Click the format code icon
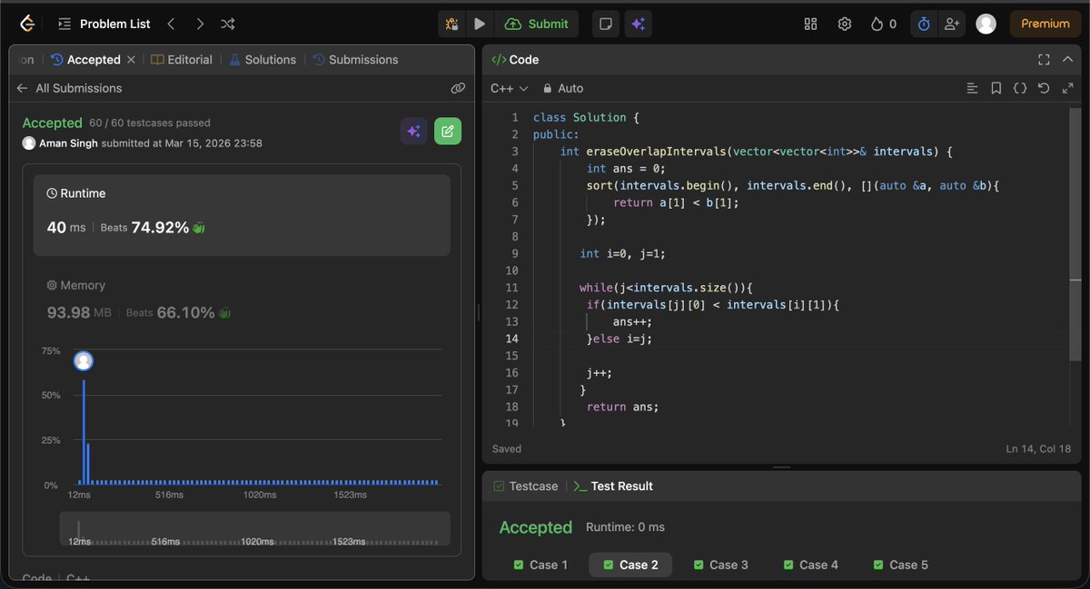Image resolution: width=1090 pixels, height=589 pixels. pyautogui.click(x=972, y=88)
